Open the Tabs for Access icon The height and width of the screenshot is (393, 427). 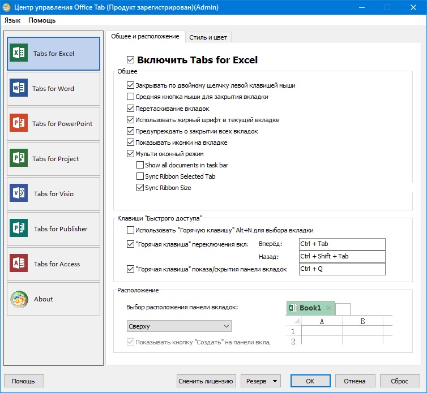click(19, 264)
